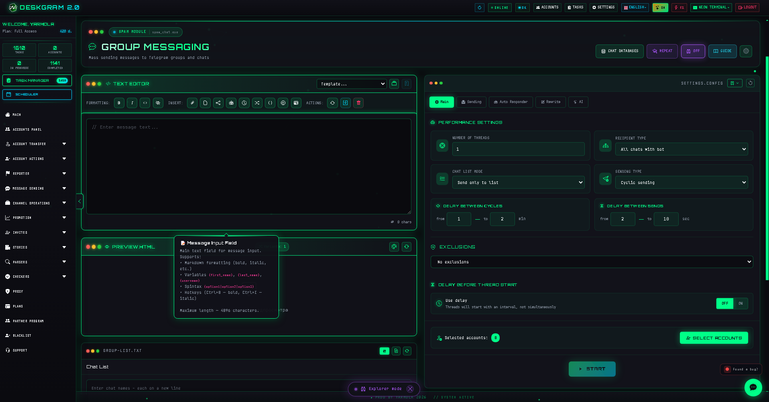Viewport: 769px width, 402px height.
Task: Open the AI tab
Action: 578,102
